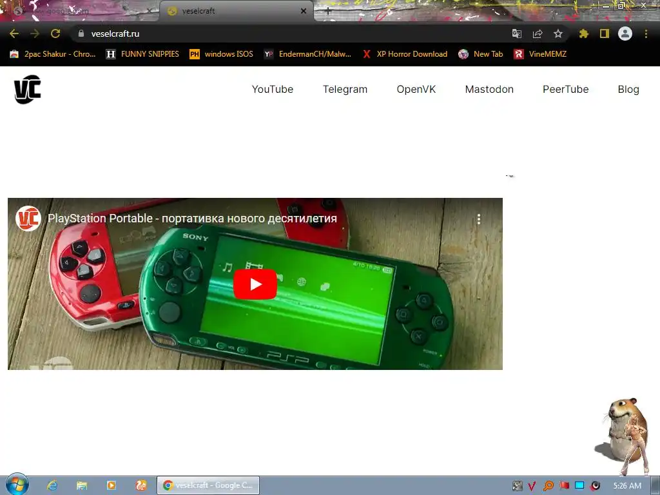The height and width of the screenshot is (495, 660).
Task: Launch Internet Explorer from the taskbar
Action: (x=52, y=485)
